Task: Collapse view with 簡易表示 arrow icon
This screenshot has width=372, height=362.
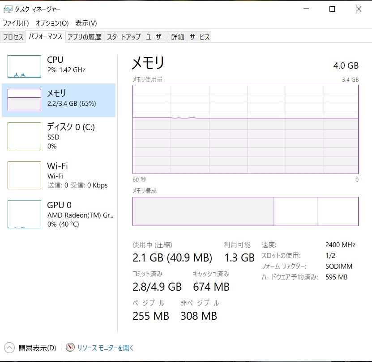Action: click(9, 347)
